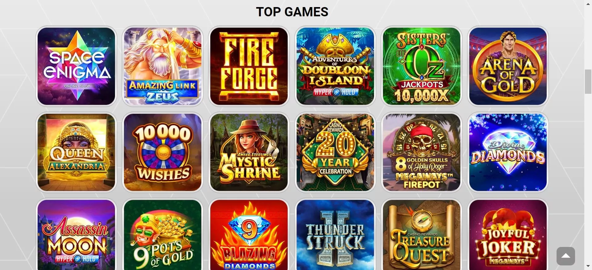Screen dimensions: 592x270
Task: Play the Thunderstruck II slot
Action: pos(335,235)
